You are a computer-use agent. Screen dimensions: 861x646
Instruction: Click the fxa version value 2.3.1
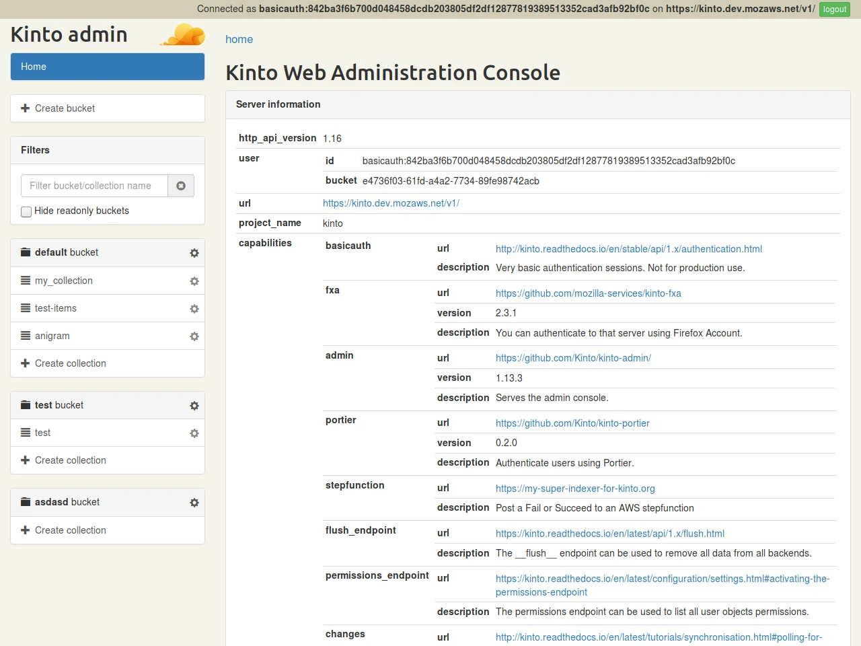(506, 313)
